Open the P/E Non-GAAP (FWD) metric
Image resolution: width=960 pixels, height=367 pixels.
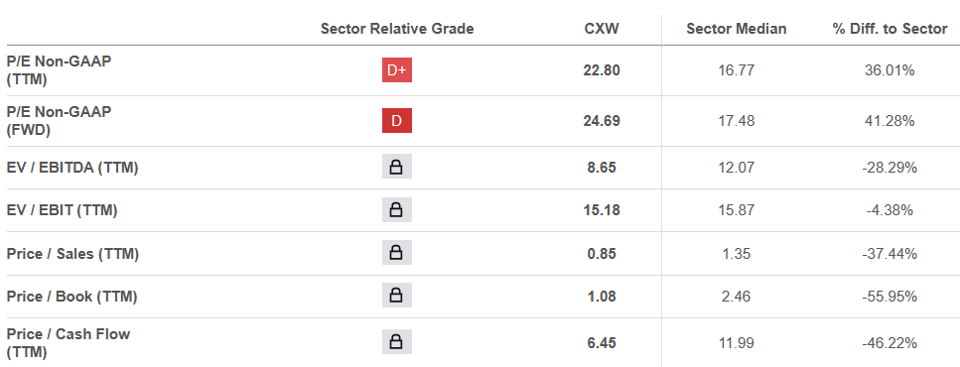pyautogui.click(x=59, y=120)
